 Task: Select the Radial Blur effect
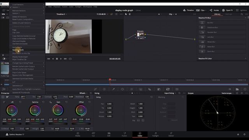222,47
